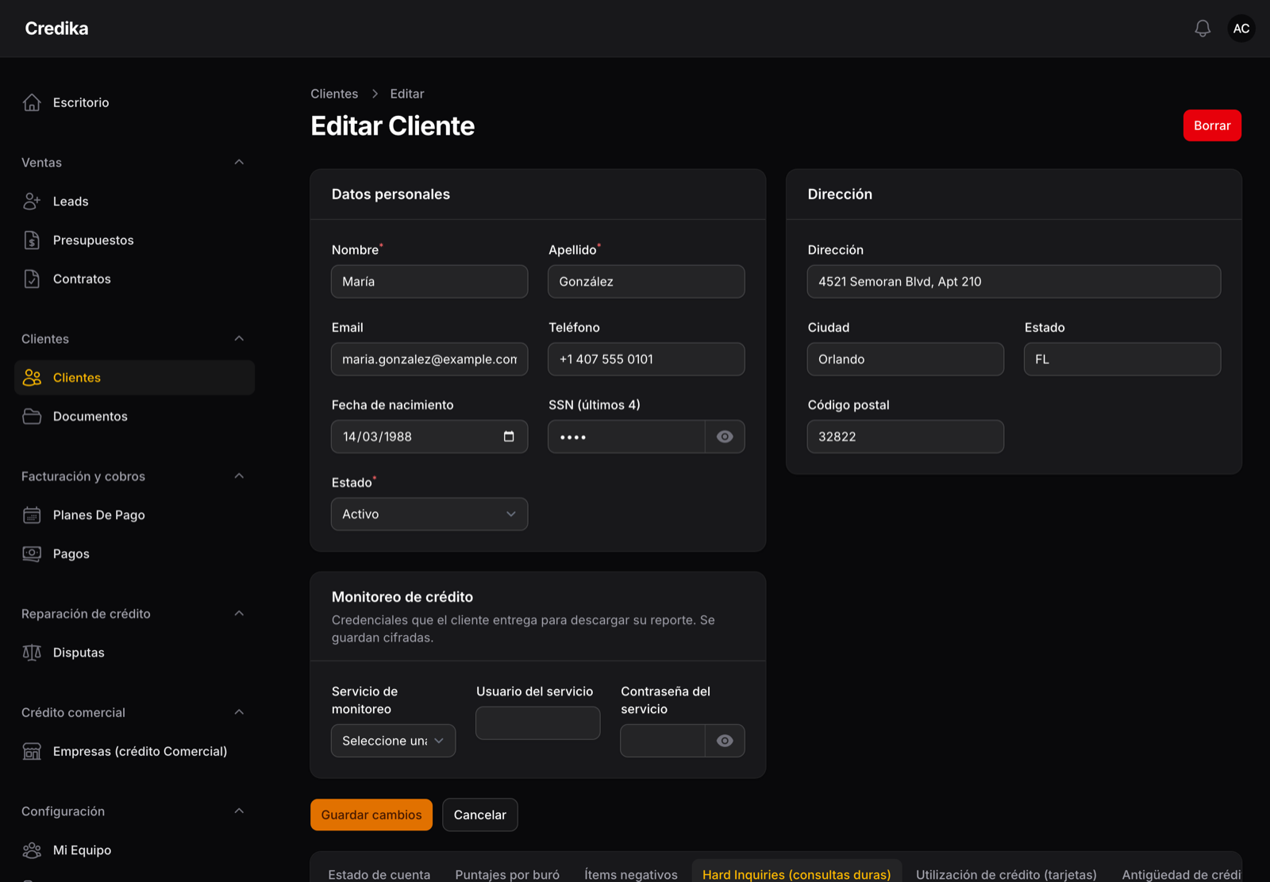This screenshot has width=1270, height=882.
Task: Open Documentos in the sidebar
Action: click(134, 417)
